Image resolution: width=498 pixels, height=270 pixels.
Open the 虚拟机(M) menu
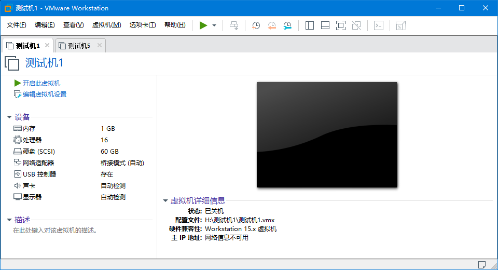click(107, 25)
